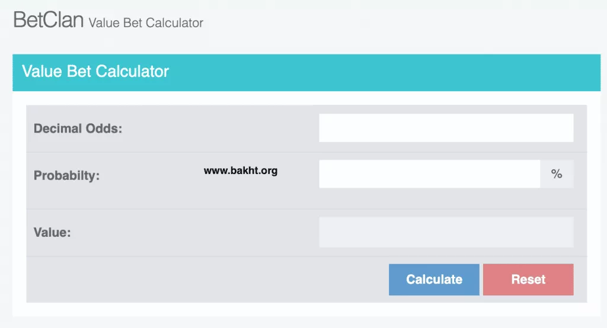The width and height of the screenshot is (607, 328).
Task: Click the percent sign addon box
Action: 557,174
